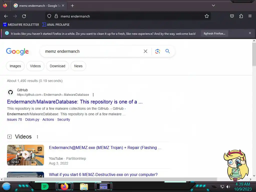This screenshot has width=256, height=192.
Task: Close the memz endermanch tab
Action: pyautogui.click(x=63, y=5)
